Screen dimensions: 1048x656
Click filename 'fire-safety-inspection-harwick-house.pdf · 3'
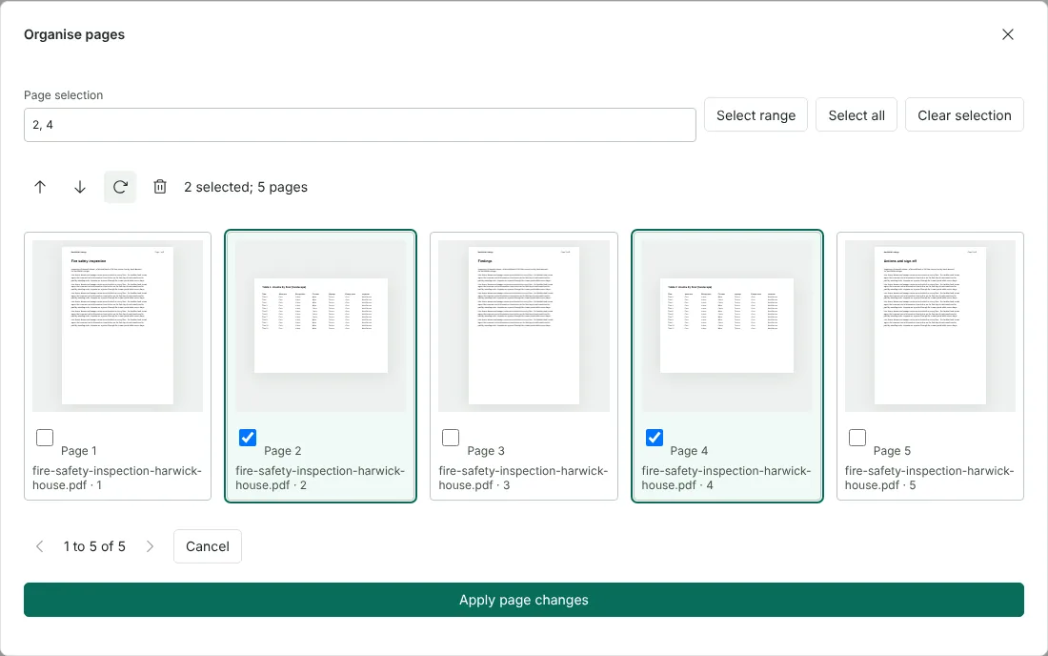pyautogui.click(x=523, y=478)
